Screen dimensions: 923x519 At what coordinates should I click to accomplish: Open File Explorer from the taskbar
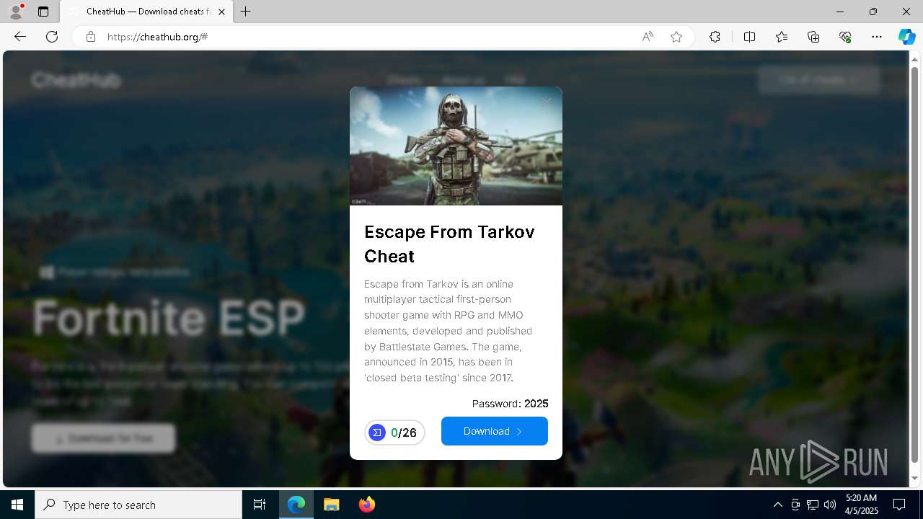(331, 505)
